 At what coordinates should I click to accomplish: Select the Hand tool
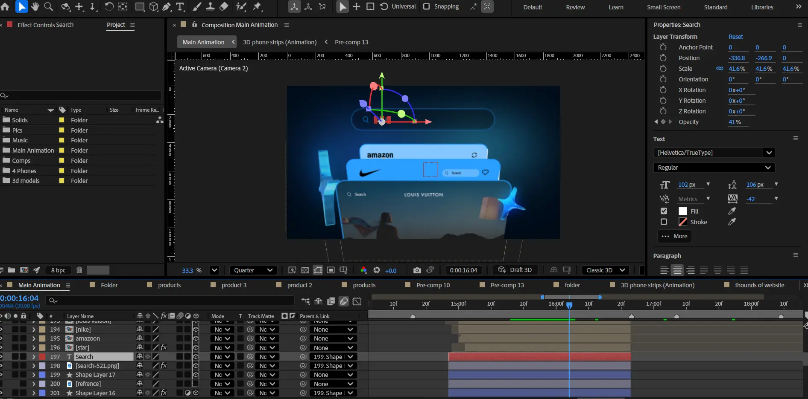[35, 6]
